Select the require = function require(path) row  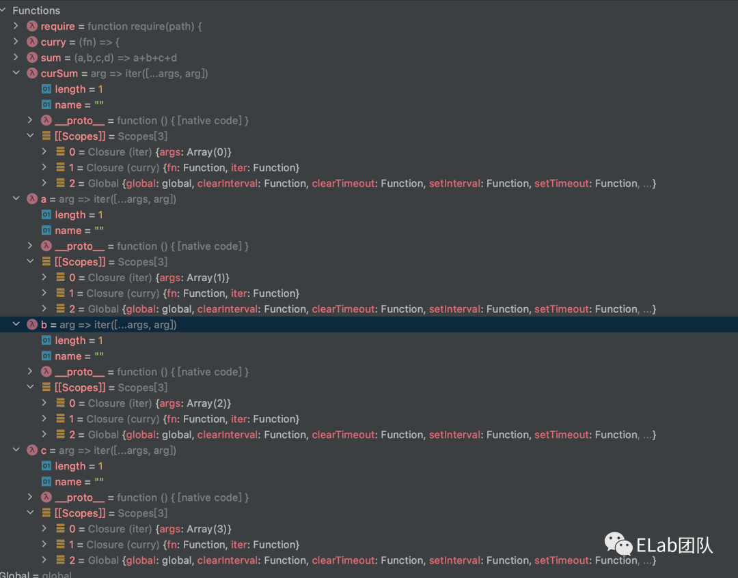(369, 27)
